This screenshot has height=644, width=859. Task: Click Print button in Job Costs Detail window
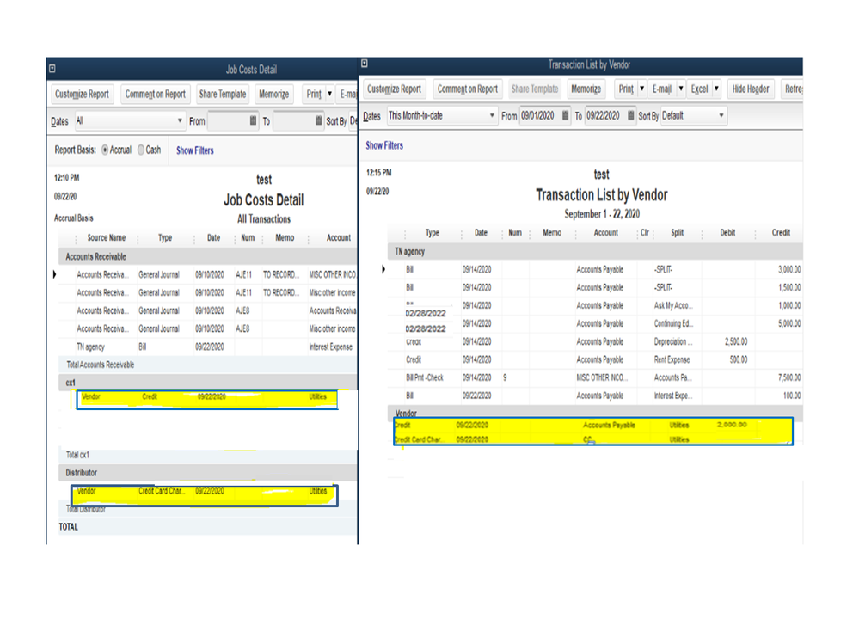314,95
